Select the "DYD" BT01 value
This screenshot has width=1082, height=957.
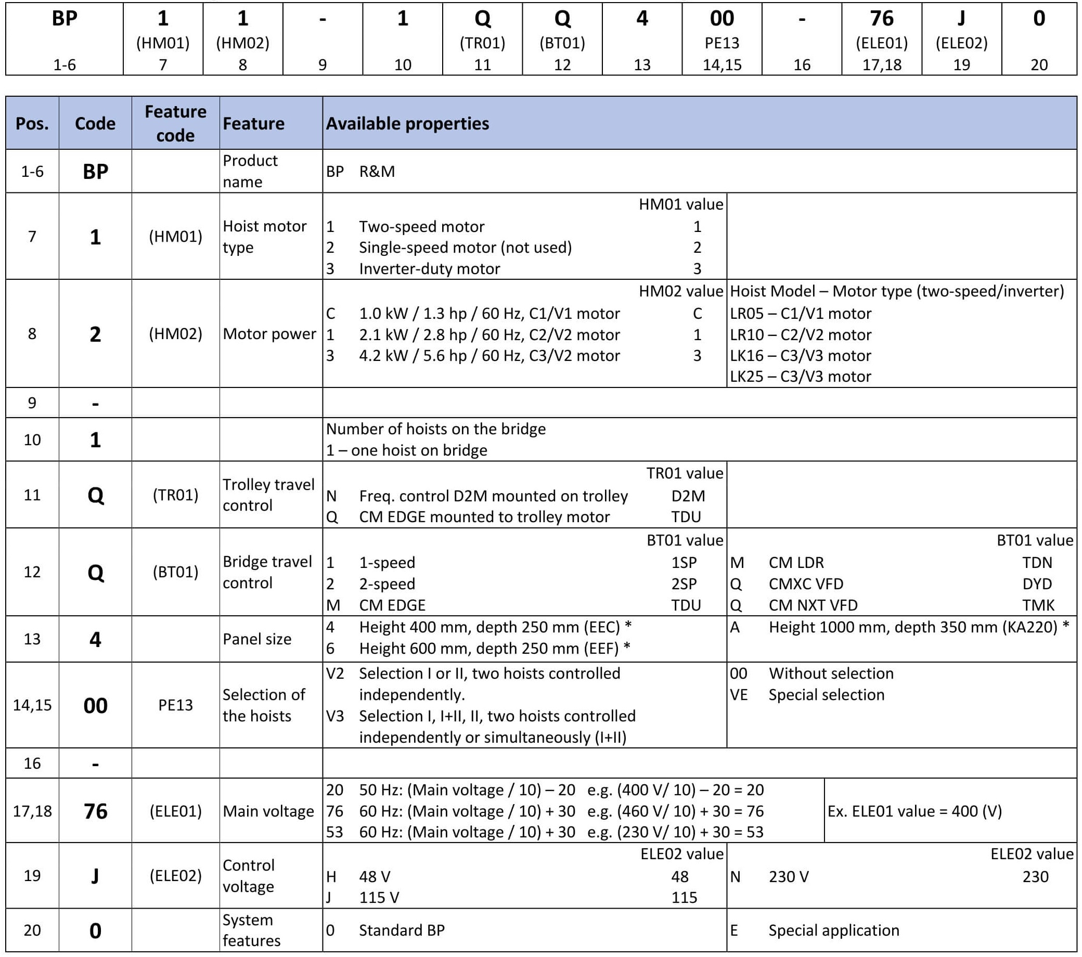1037,584
